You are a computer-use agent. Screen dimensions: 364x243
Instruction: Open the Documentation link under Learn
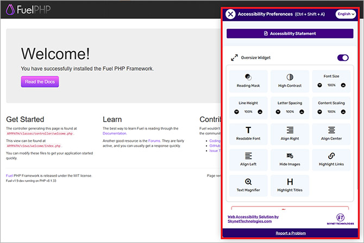(x=115, y=133)
